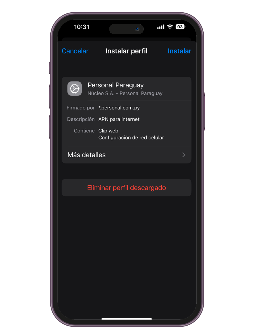Tap the profile settings gear icon
Image resolution: width=254 pixels, height=334 pixels.
point(74,88)
